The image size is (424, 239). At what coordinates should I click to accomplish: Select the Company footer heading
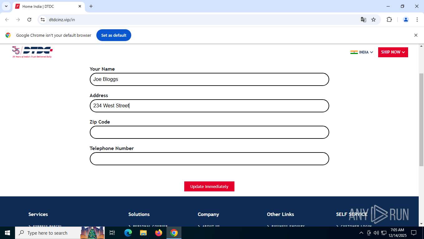208,214
